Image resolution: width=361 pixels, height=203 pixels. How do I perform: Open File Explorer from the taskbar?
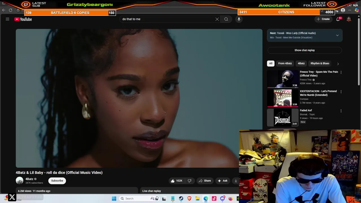[x=197, y=198]
